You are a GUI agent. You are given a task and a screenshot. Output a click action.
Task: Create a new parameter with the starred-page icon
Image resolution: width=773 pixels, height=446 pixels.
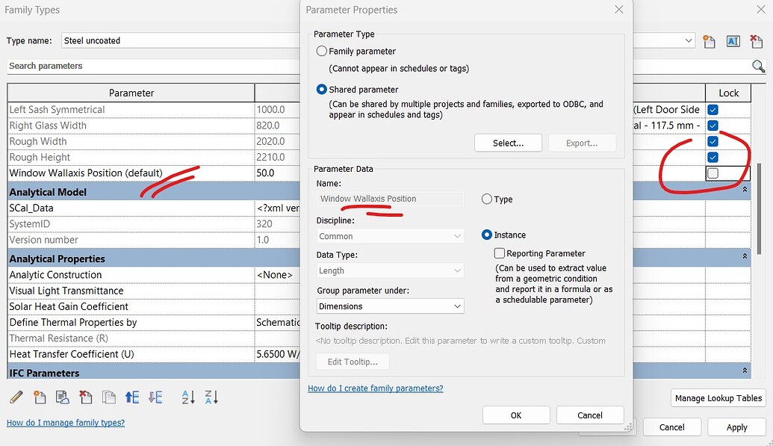[x=40, y=397]
